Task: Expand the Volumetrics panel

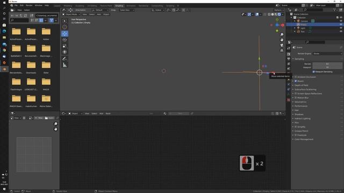Action: click(x=300, y=102)
